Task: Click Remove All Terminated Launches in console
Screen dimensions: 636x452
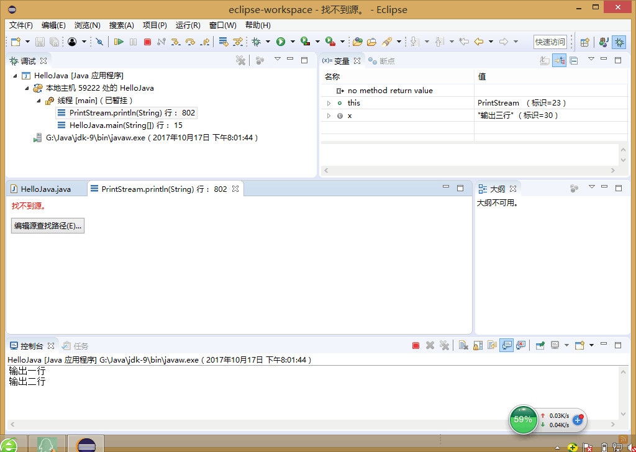Action: click(x=445, y=345)
